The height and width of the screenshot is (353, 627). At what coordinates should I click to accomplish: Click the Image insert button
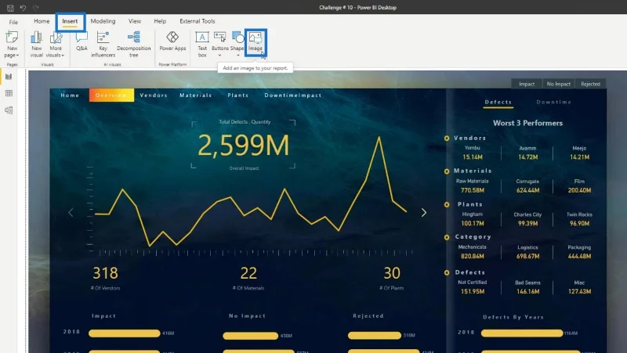(x=256, y=42)
